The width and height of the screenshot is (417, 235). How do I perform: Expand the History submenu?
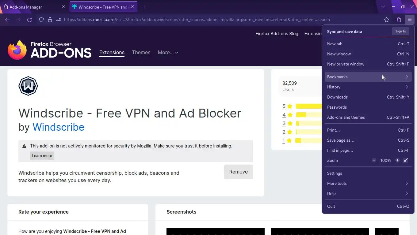click(368, 87)
